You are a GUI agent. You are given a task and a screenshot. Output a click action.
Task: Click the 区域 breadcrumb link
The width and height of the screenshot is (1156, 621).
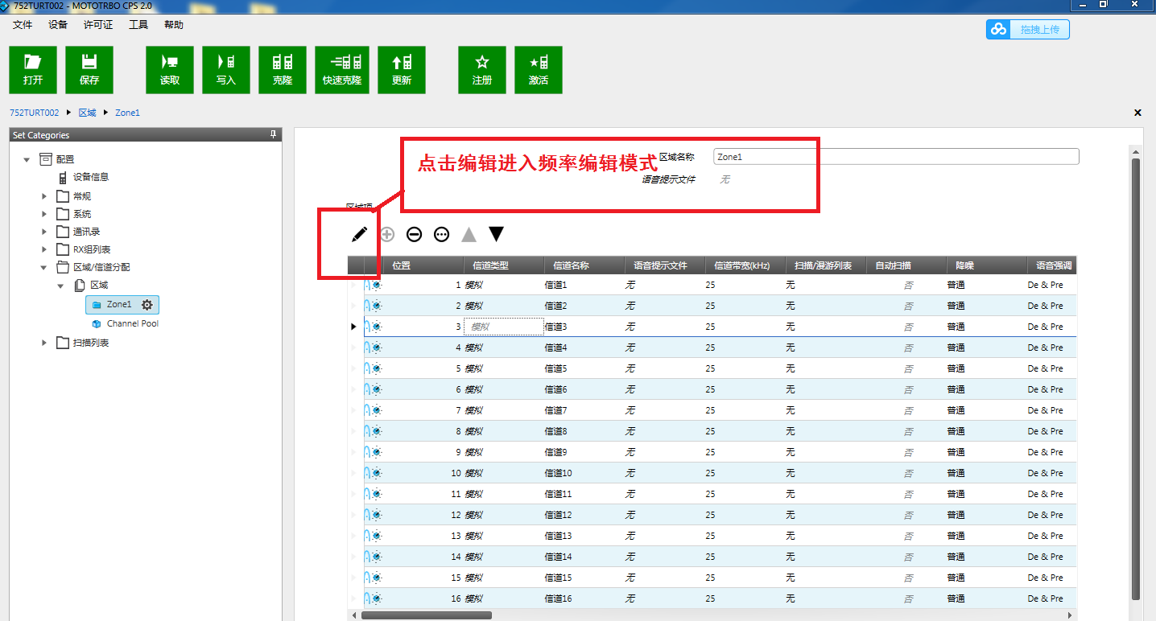tap(87, 113)
